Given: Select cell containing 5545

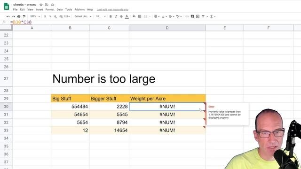Looking at the screenshot, I should coord(109,115).
